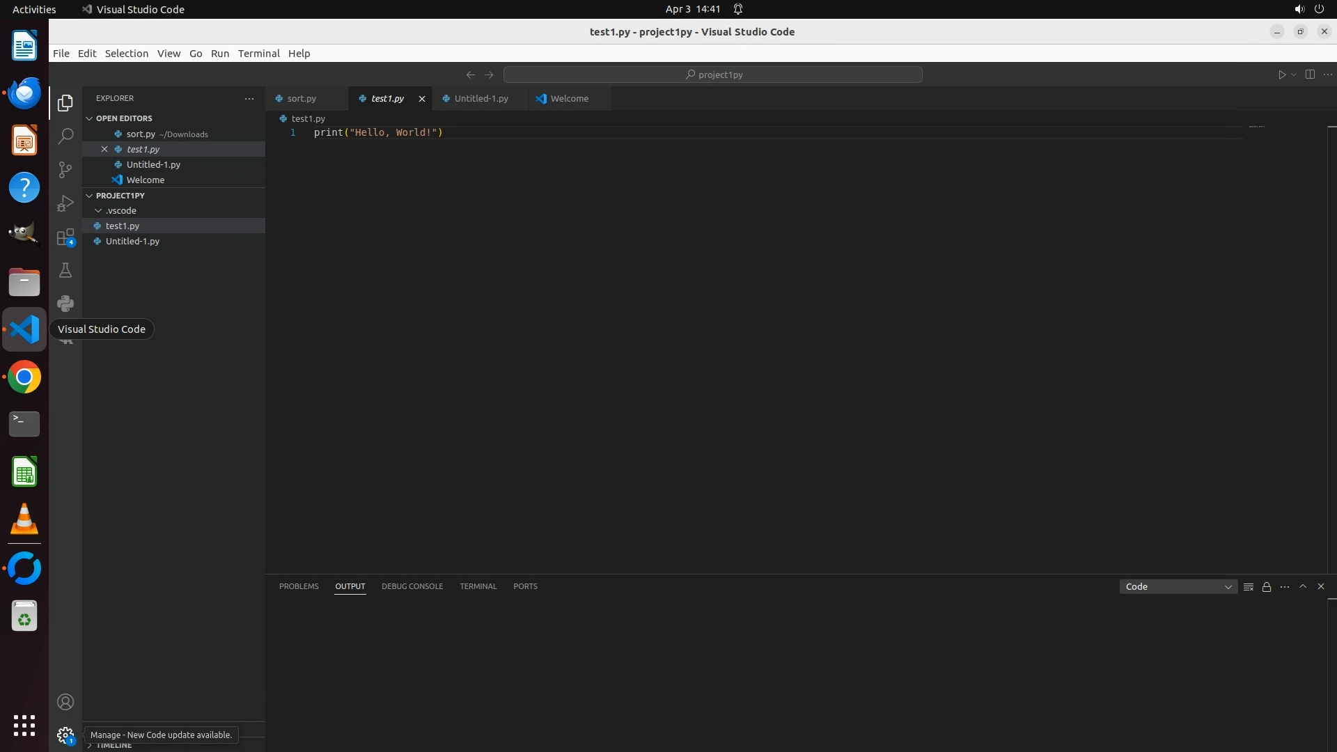The image size is (1337, 752).
Task: Split the editor to the right
Action: 1310,75
